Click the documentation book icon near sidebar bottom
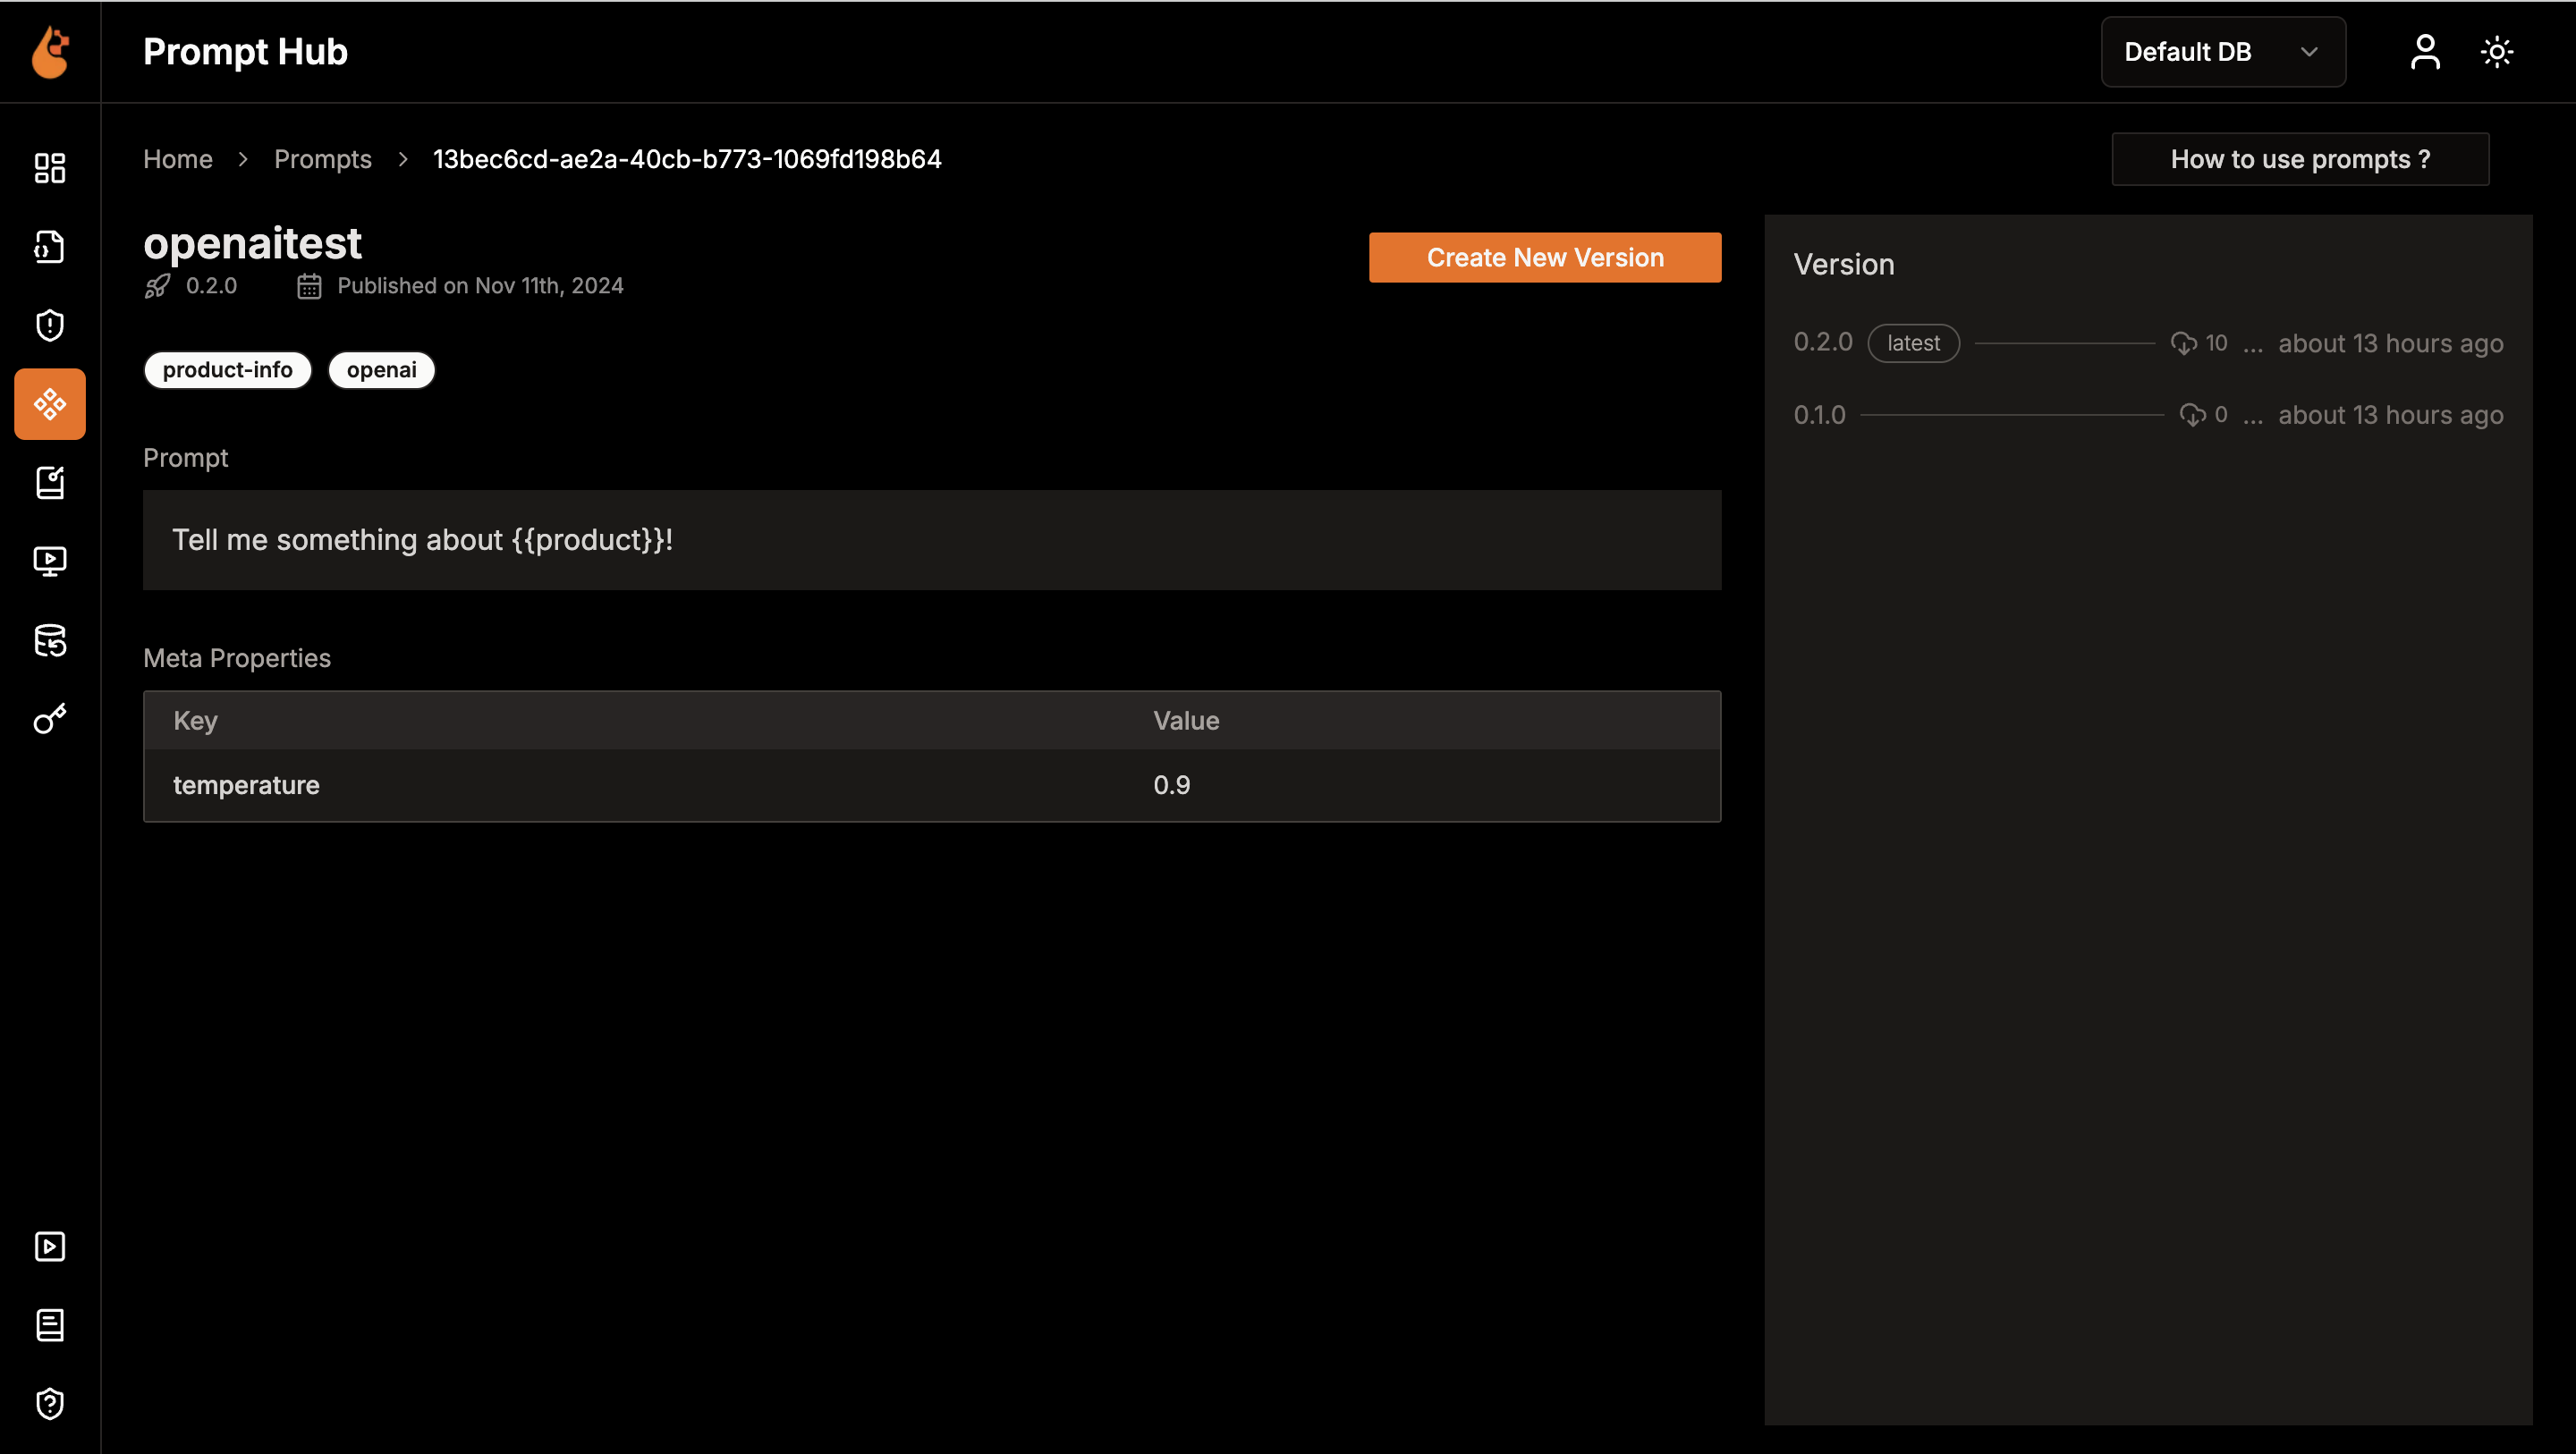Viewport: 2576px width, 1454px height. [49, 1326]
